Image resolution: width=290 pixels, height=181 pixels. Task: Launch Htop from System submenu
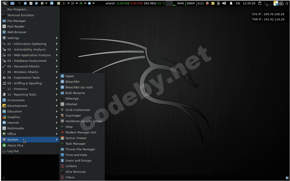(x=69, y=127)
